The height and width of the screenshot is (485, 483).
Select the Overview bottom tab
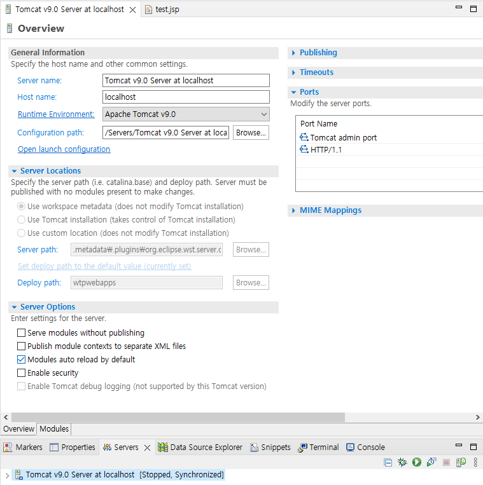click(x=18, y=429)
